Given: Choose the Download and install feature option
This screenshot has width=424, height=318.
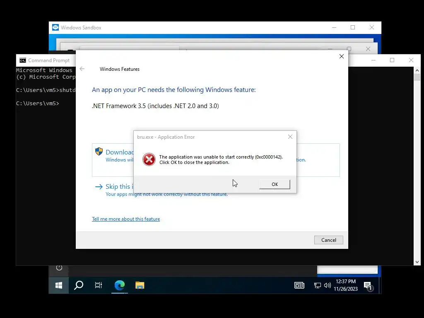Looking at the screenshot, I should (x=215, y=160).
